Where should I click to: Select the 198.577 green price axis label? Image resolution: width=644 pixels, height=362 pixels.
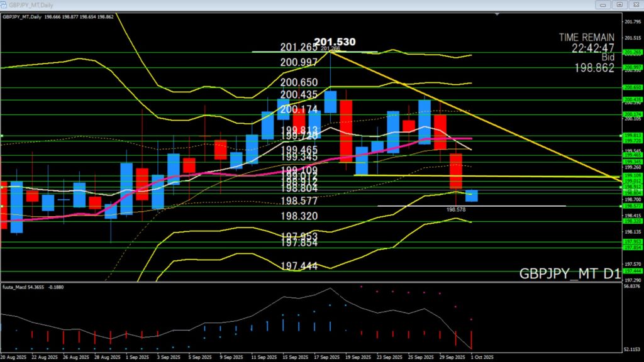631,206
